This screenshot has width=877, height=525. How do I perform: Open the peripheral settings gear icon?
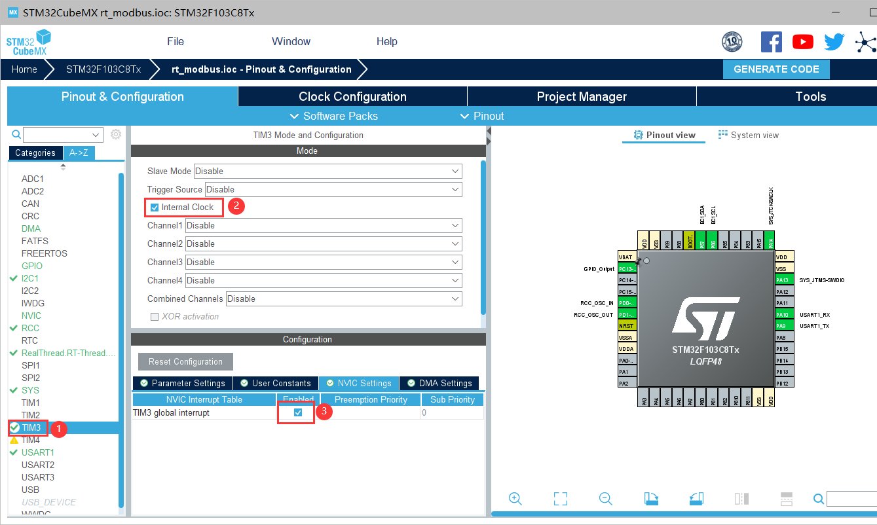116,134
